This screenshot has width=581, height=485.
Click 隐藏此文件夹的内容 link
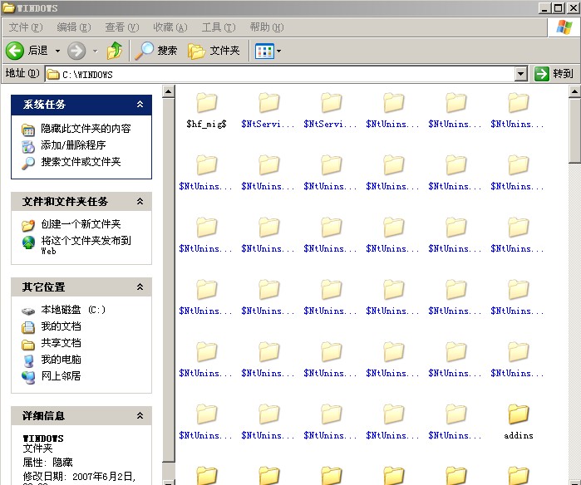tap(86, 129)
